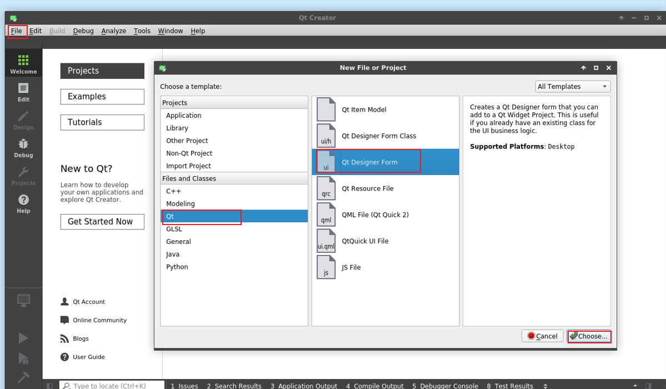
Task: Select the Java category
Action: pos(234,254)
